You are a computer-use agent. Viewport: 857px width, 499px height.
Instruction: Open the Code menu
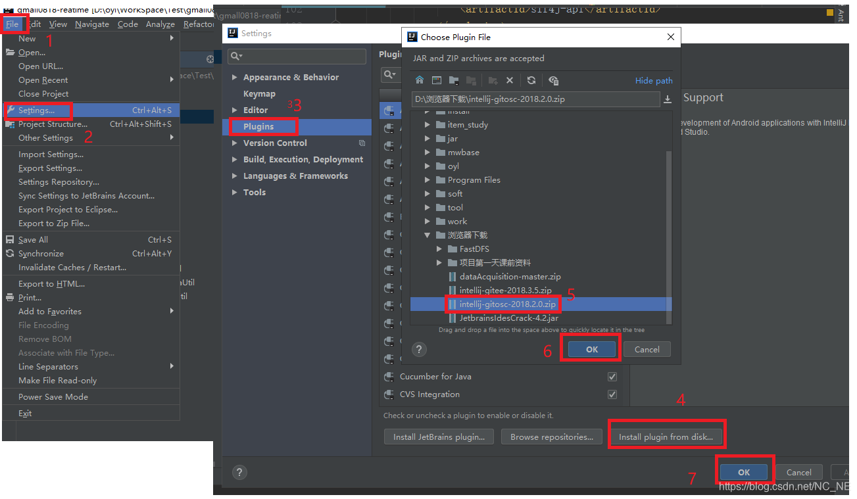click(128, 24)
